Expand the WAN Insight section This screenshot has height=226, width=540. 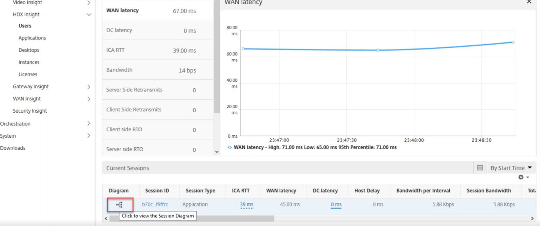point(89,99)
